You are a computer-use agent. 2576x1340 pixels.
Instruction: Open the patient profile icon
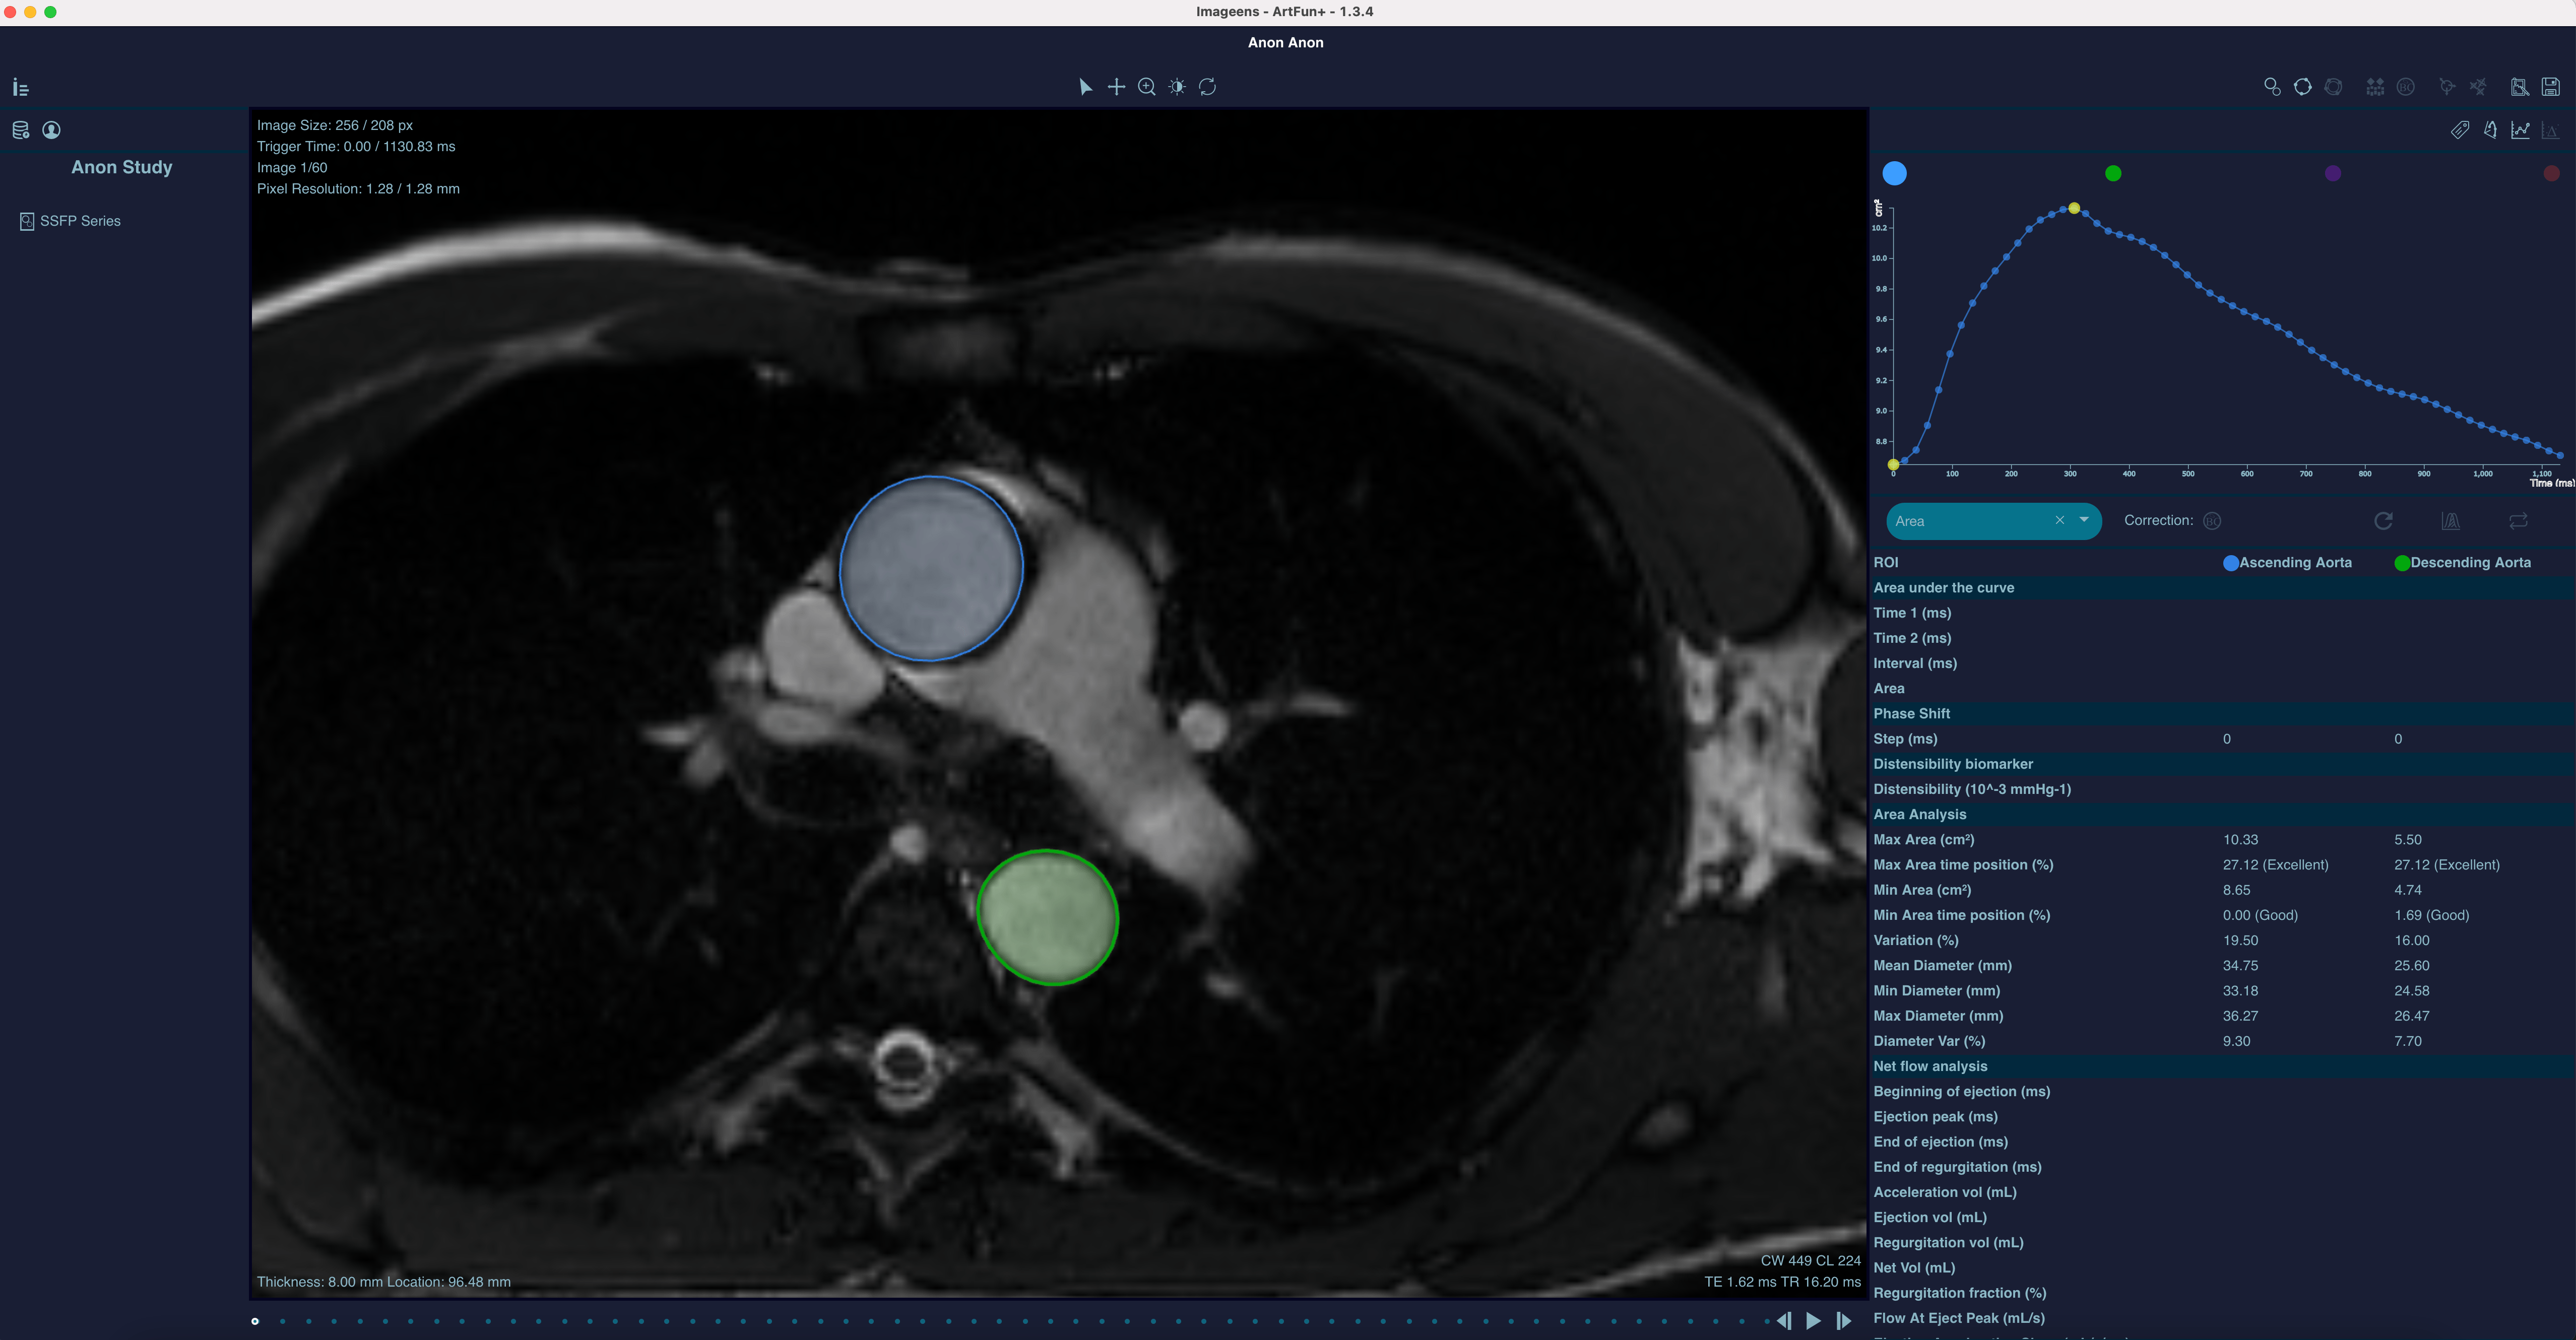[52, 130]
